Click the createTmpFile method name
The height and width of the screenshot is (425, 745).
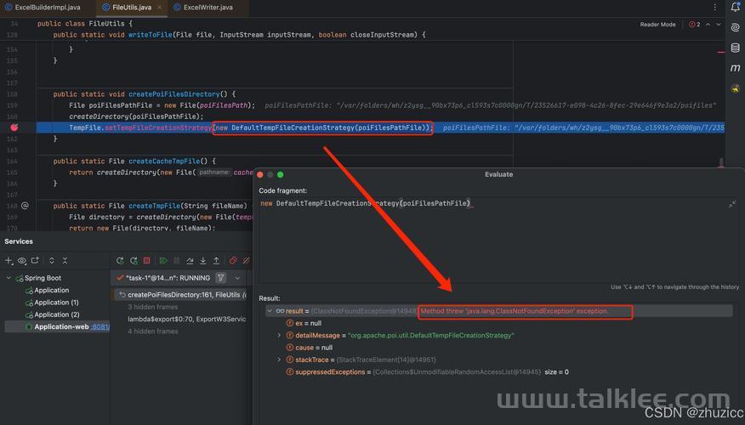click(155, 206)
